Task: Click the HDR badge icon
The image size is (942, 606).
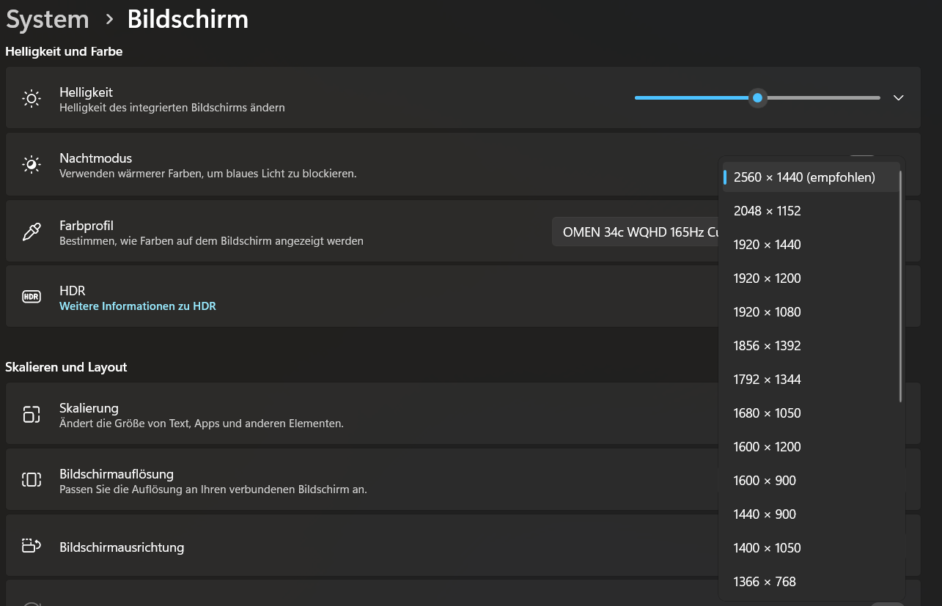Action: pos(32,297)
